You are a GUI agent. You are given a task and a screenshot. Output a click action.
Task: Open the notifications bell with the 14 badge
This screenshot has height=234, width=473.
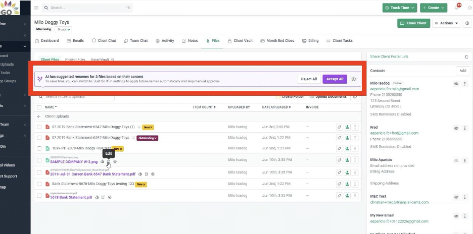(x=456, y=8)
